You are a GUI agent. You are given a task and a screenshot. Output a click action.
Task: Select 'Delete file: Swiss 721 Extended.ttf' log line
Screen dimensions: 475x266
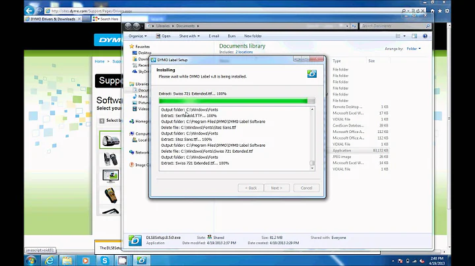(x=206, y=151)
